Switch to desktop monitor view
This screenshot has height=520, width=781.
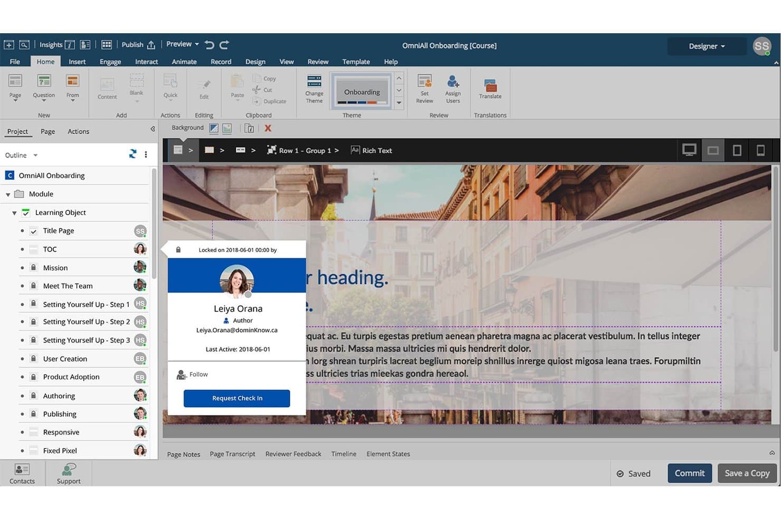click(x=689, y=150)
